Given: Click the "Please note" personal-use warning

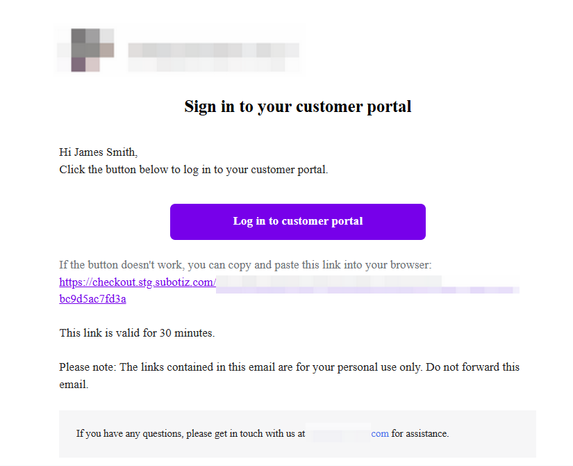Looking at the screenshot, I should coord(289,367).
